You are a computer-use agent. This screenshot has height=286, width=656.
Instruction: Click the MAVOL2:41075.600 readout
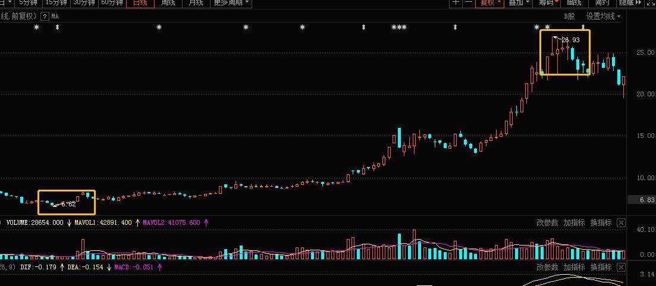click(171, 223)
